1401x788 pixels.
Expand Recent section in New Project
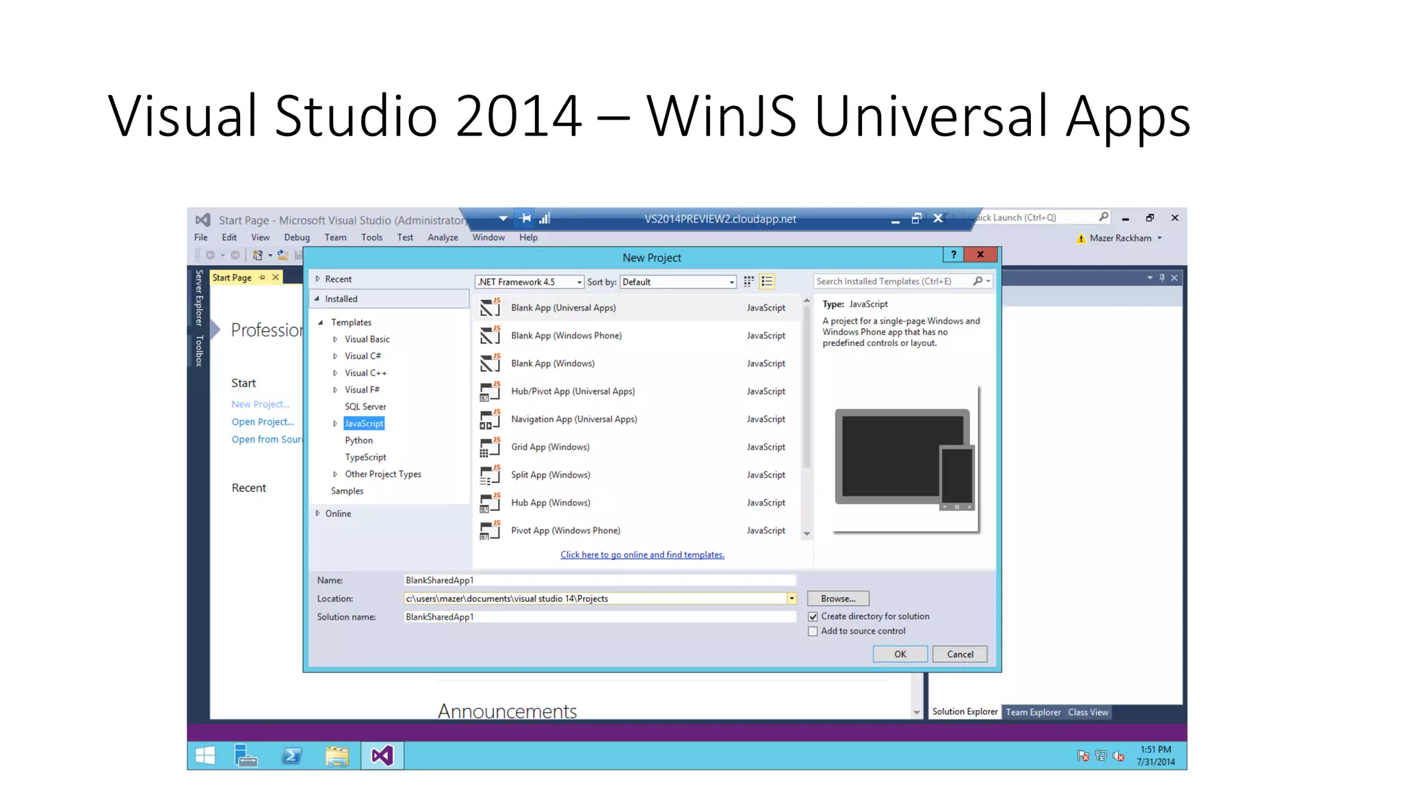click(x=317, y=279)
